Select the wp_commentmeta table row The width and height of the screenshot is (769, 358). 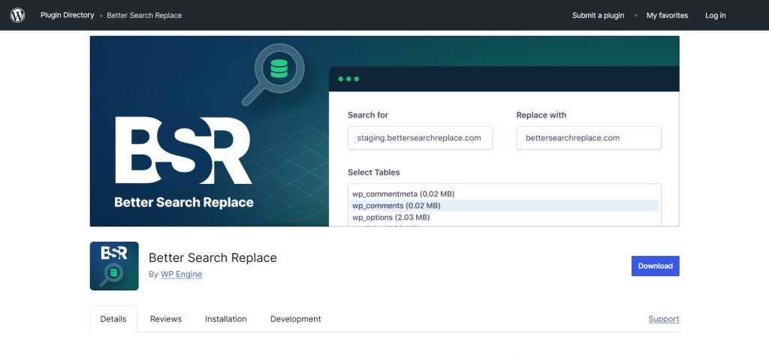click(403, 194)
